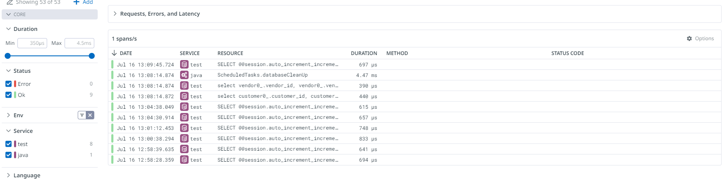Click the java service label
728x179 pixels.
pyautogui.click(x=23, y=155)
